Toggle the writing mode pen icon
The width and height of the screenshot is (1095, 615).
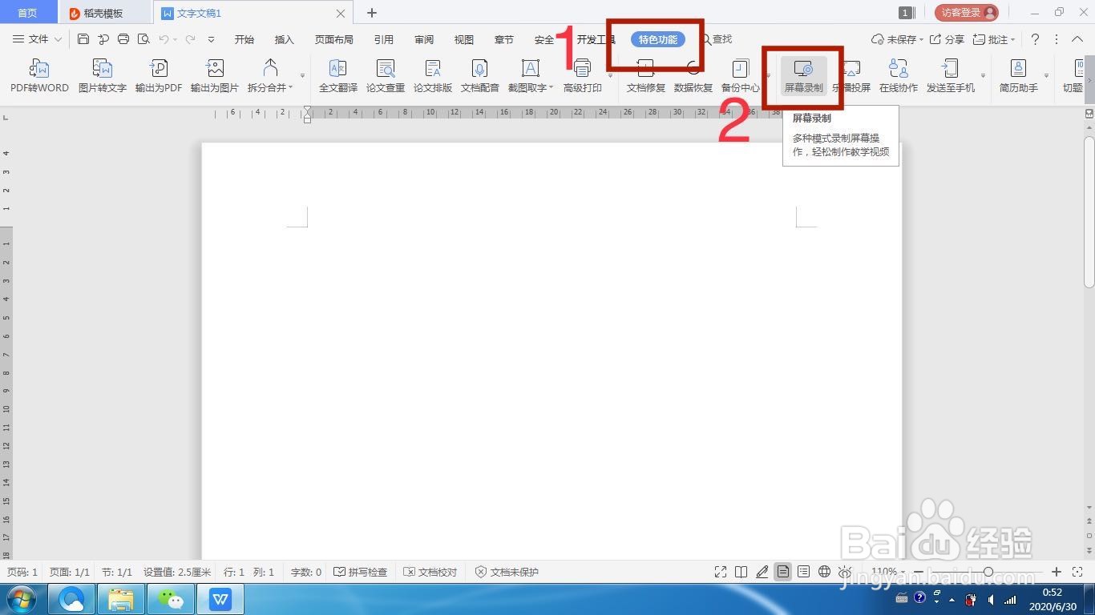762,572
